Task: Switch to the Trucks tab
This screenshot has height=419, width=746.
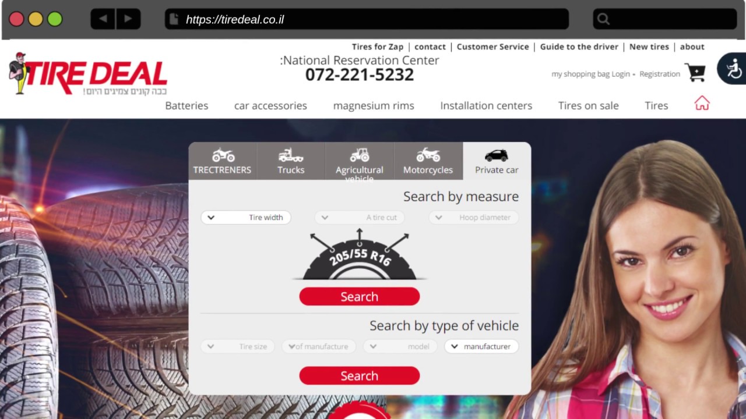Action: point(291,161)
